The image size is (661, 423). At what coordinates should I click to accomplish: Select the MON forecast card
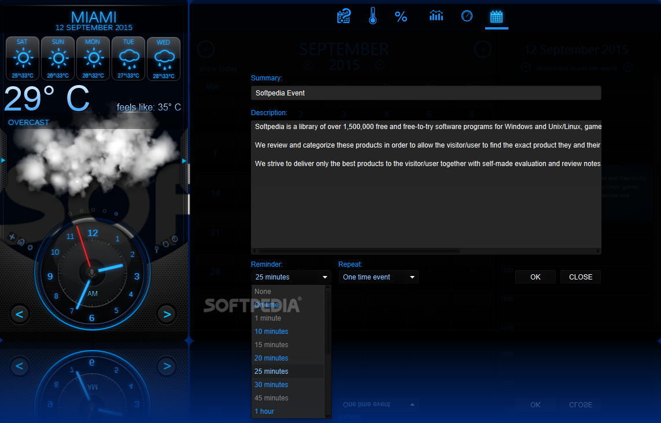point(93,58)
